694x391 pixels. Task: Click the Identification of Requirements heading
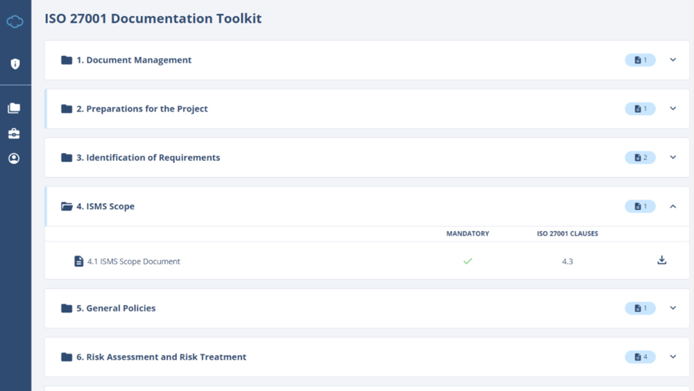(x=148, y=158)
